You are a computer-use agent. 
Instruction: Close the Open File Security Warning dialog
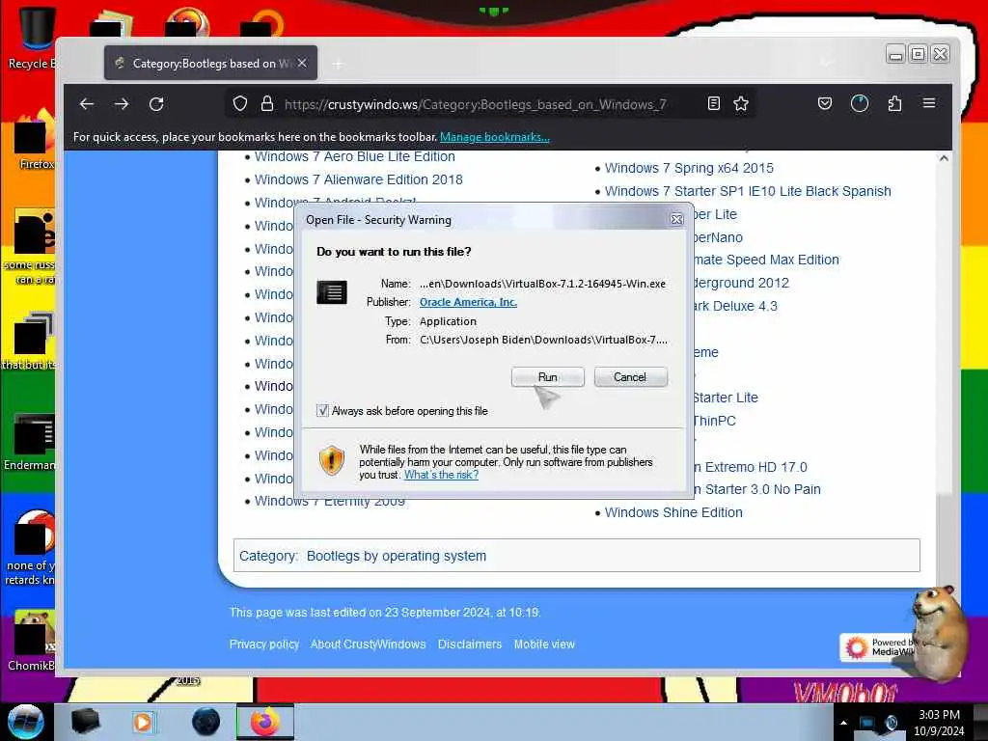click(x=676, y=219)
